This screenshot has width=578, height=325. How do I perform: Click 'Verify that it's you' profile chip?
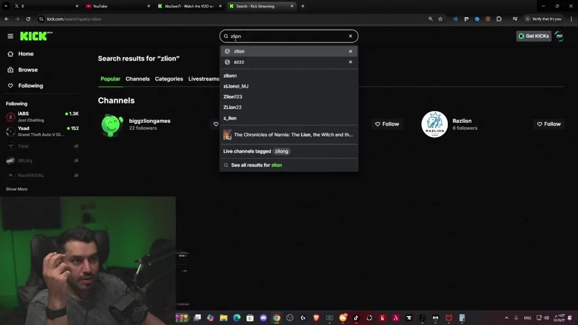pos(543,19)
